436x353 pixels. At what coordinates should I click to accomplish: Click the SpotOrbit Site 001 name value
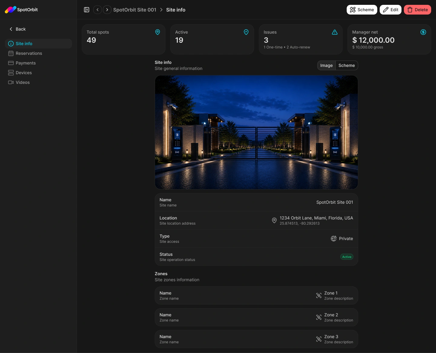(335, 202)
